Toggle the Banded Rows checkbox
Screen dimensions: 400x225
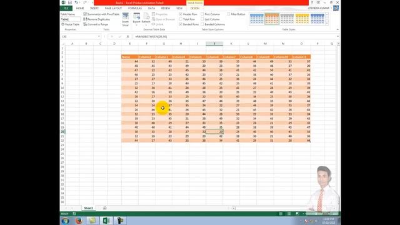[x=181, y=24]
